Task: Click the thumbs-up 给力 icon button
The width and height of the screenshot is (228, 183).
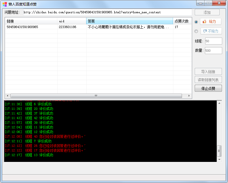Action: pos(210,21)
